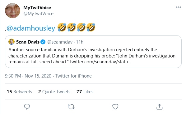Open the three-dot more options menu
The image size is (186, 114).
tap(179, 7)
